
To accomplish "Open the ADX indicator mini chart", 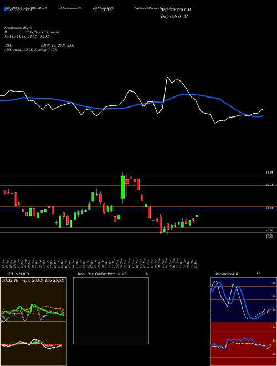I will [33, 299].
